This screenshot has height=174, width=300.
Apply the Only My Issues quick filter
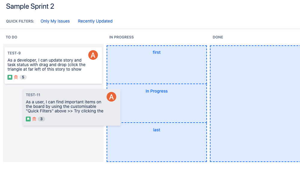tap(55, 21)
